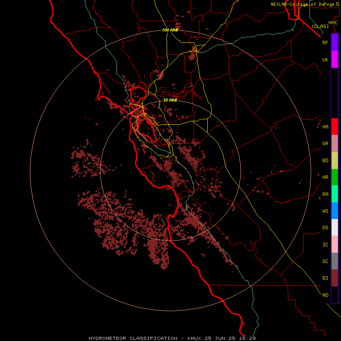341x341 pixels.
Task: Click the purple RF color swatch
Action: (335, 42)
